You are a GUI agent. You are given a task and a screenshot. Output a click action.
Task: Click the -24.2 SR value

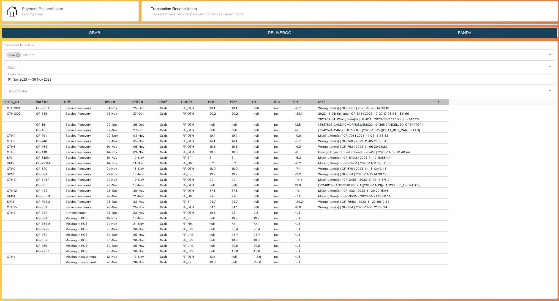point(299,202)
